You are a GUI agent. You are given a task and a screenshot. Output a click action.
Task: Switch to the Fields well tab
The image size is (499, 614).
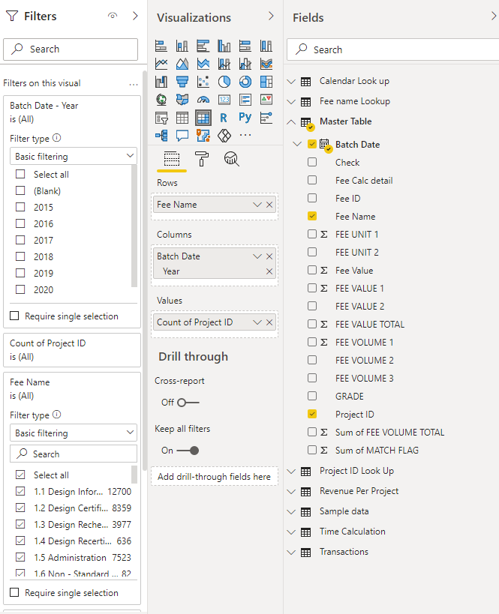172,160
